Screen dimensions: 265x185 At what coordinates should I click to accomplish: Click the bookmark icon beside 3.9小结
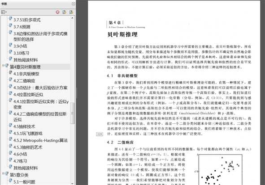[10, 45]
